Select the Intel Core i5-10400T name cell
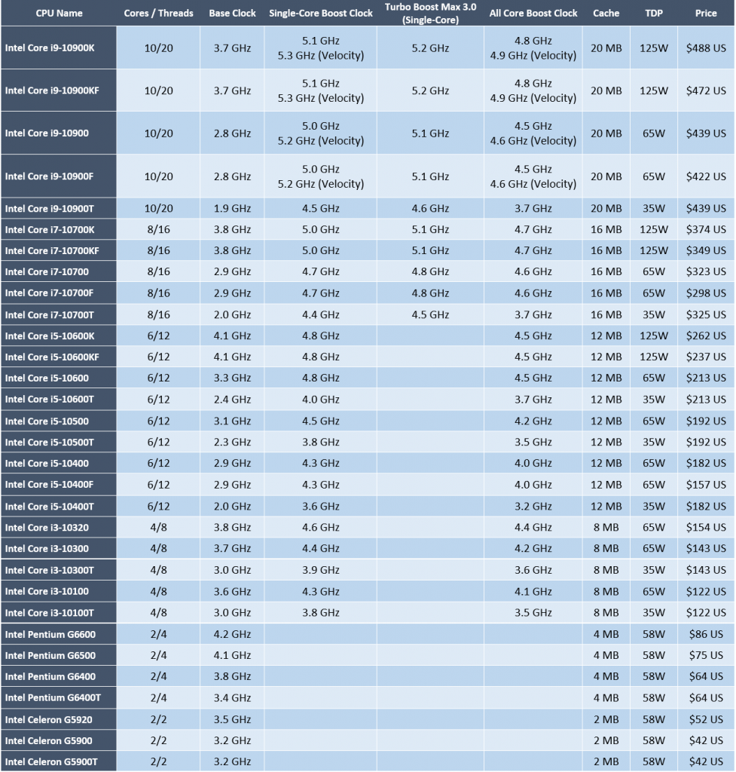This screenshot has height=772, width=736. click(59, 506)
